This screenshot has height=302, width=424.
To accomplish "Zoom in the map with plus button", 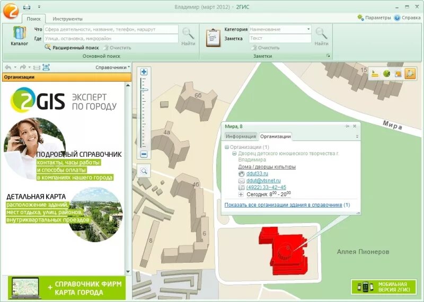I will click(x=144, y=72).
